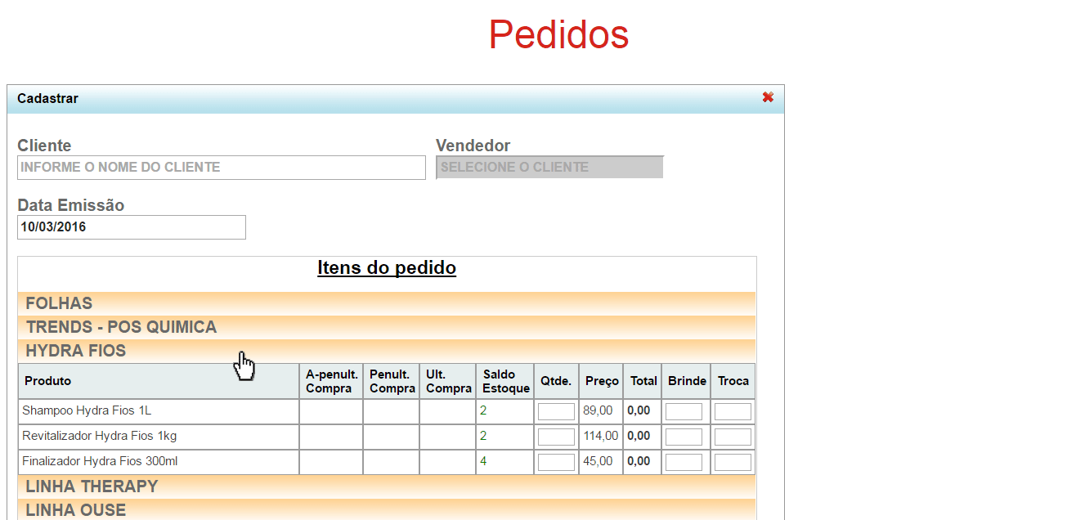
Task: Click the Cliente name input field
Action: (x=222, y=168)
